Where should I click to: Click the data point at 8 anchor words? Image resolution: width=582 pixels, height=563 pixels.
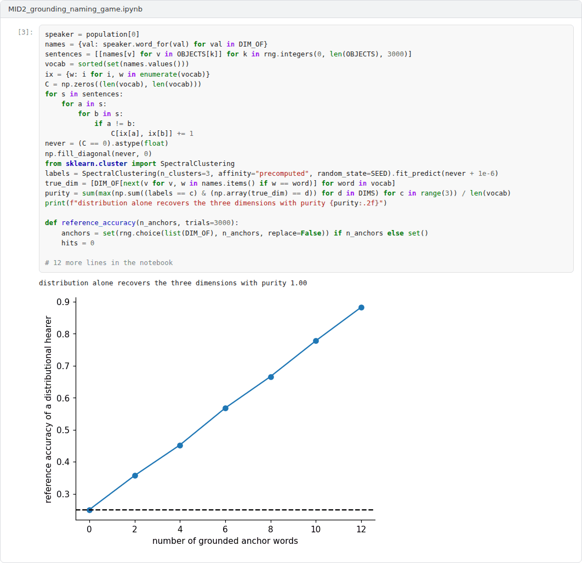coord(271,377)
